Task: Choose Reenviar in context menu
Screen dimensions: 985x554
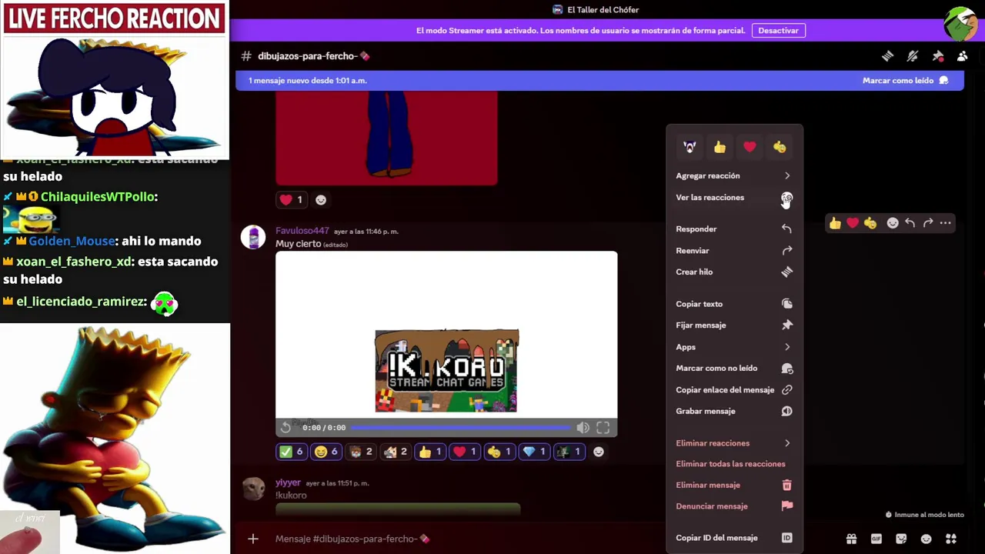Action: click(x=734, y=251)
